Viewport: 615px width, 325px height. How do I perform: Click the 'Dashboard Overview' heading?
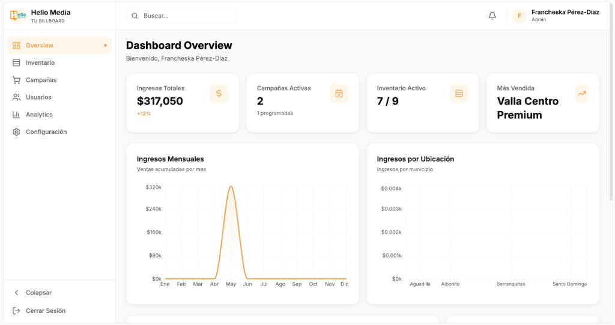[x=179, y=46]
